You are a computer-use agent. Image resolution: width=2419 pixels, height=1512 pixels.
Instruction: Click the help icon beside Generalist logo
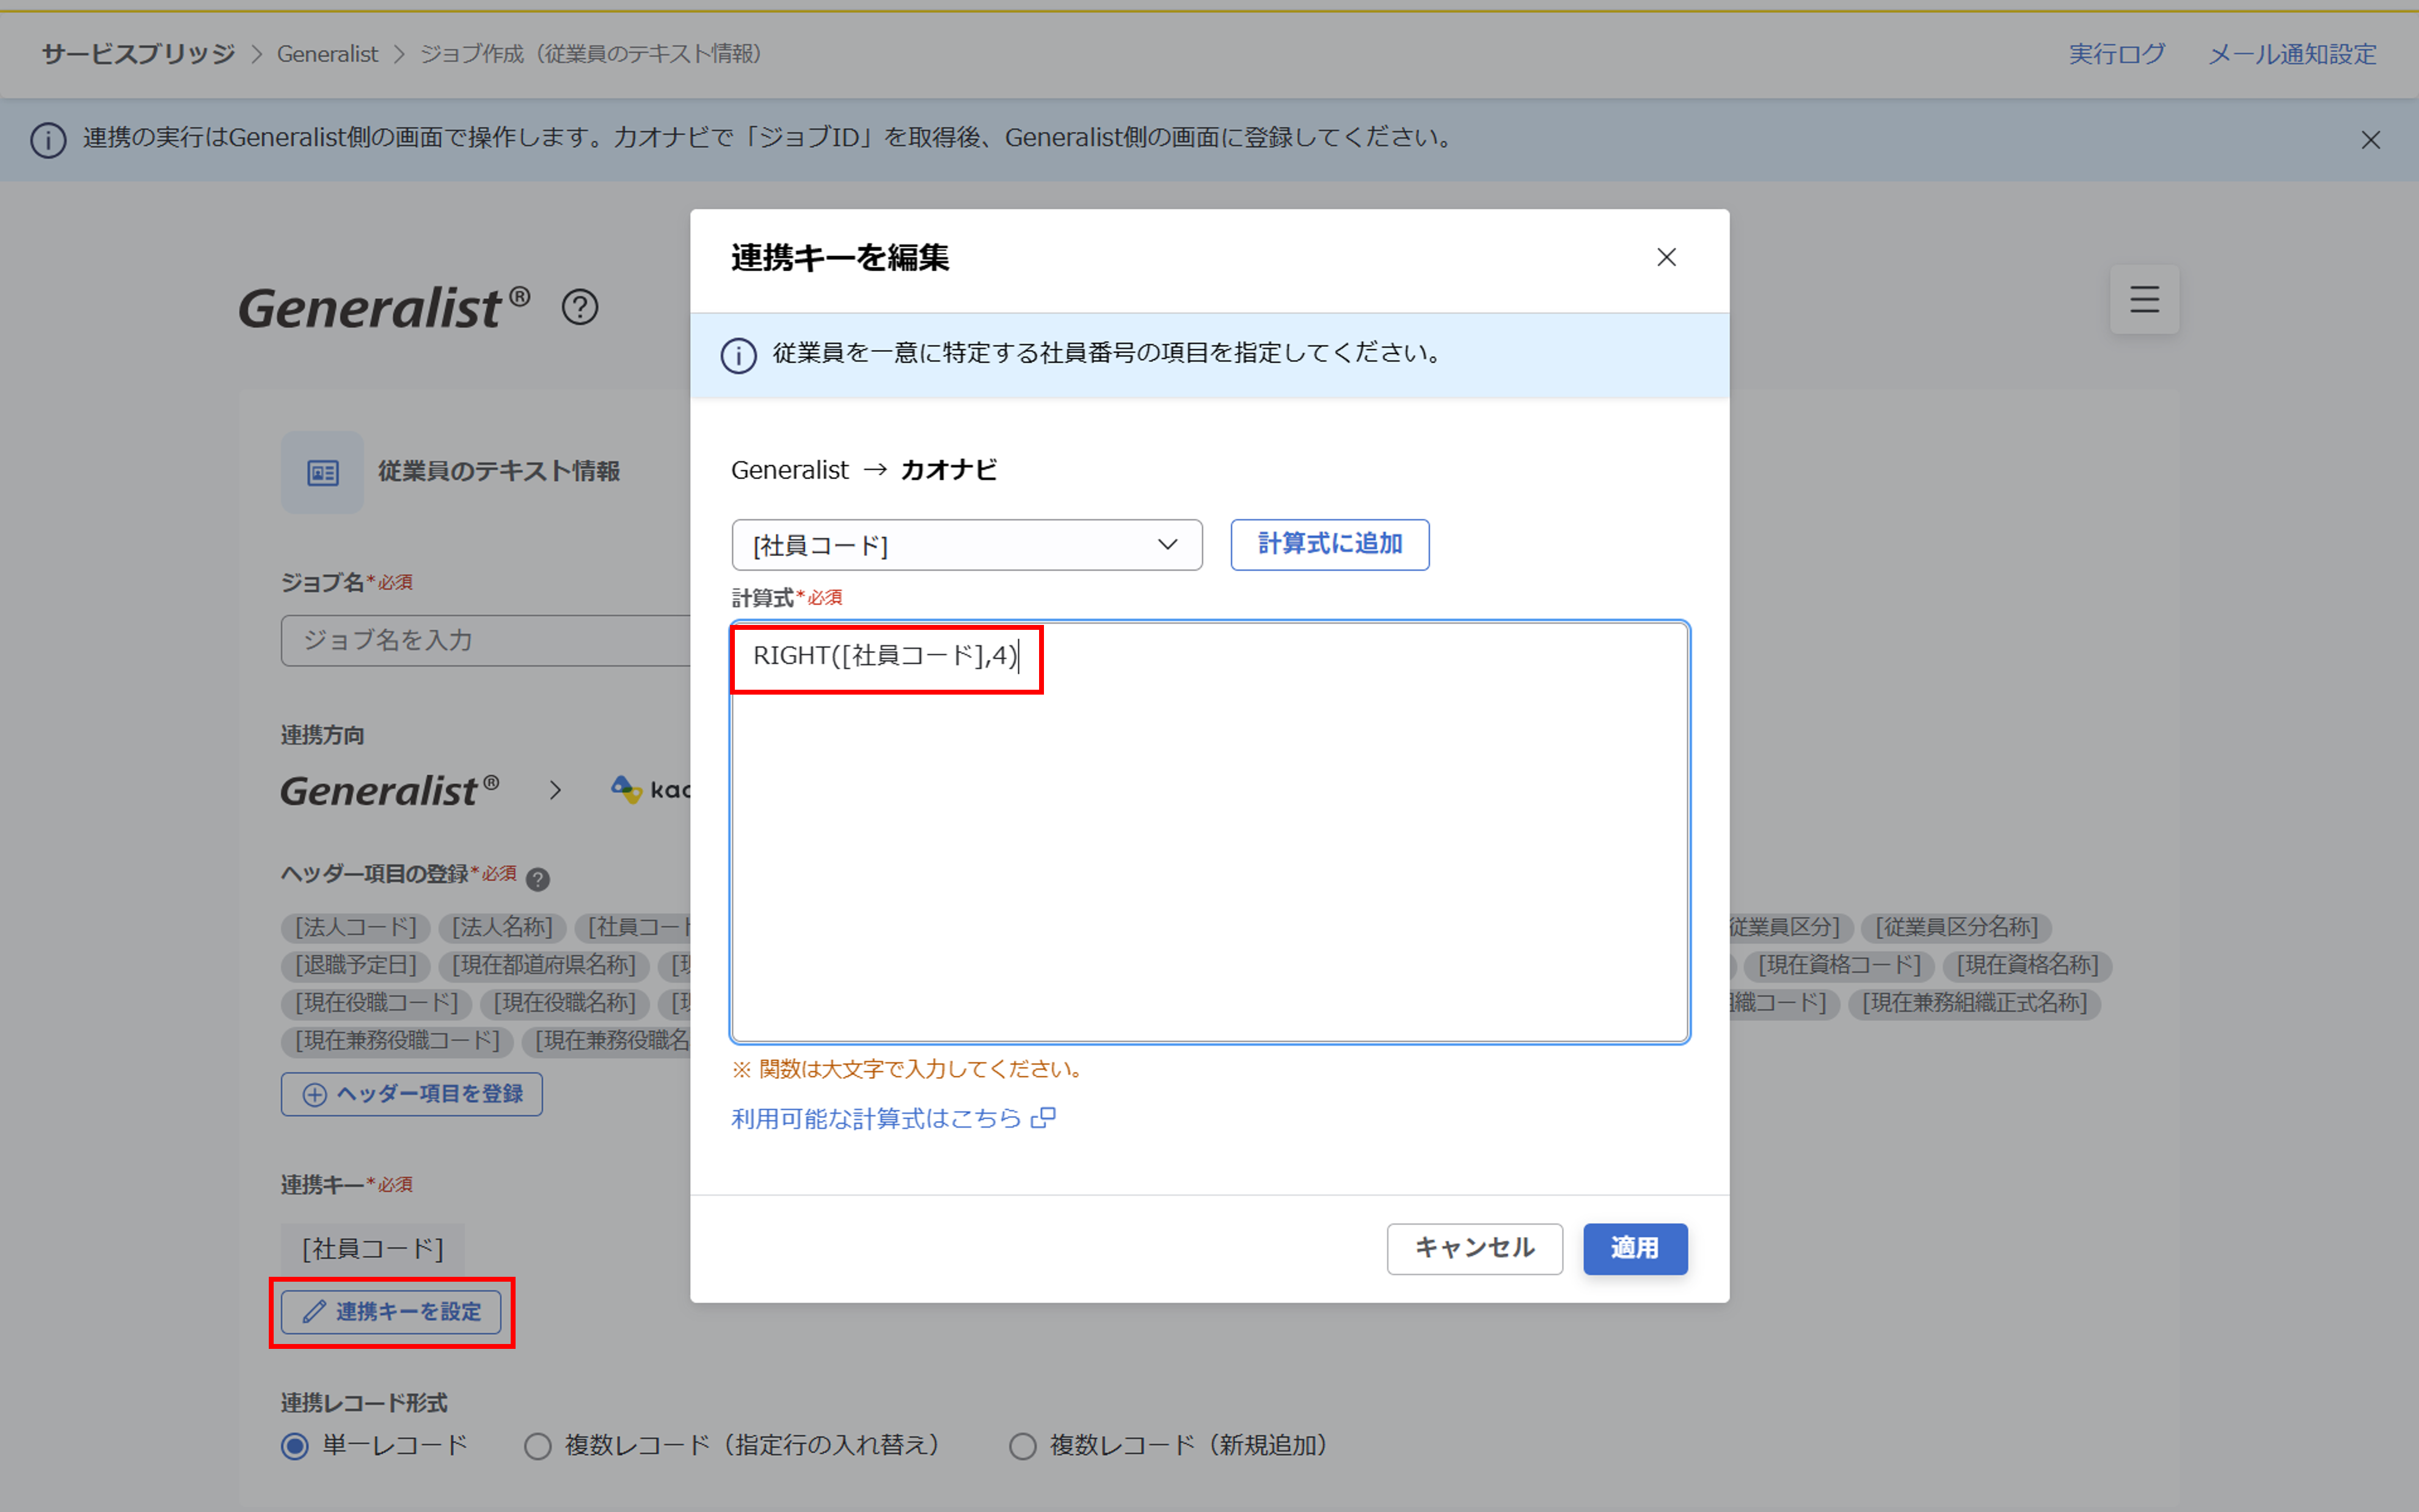(x=580, y=307)
